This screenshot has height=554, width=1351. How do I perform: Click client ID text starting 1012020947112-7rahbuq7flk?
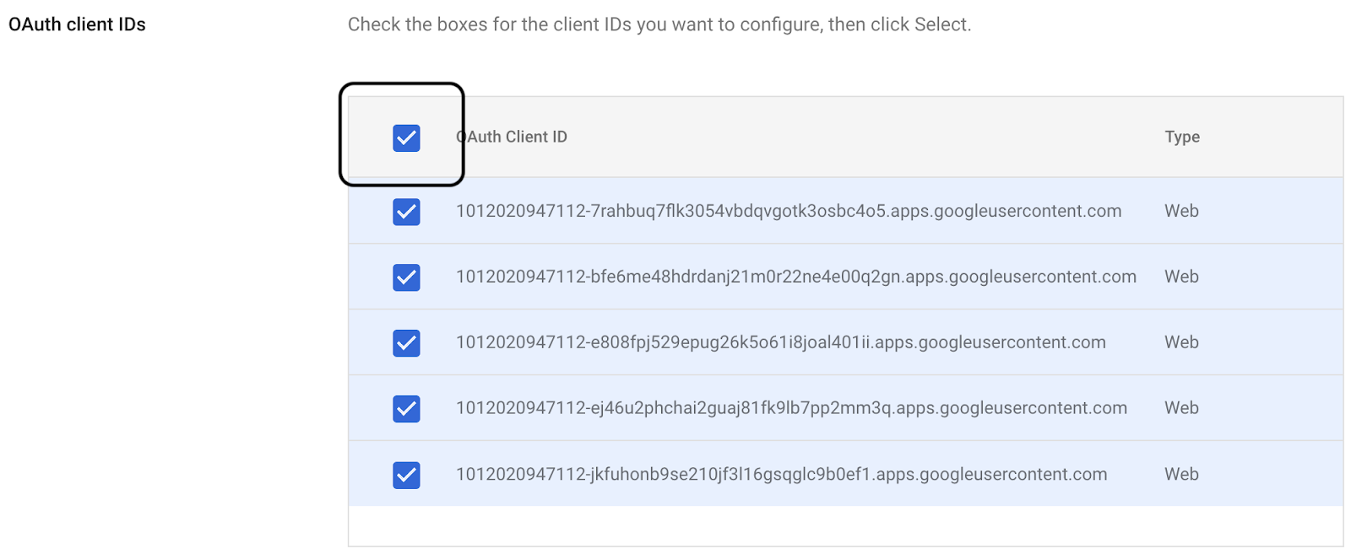789,211
